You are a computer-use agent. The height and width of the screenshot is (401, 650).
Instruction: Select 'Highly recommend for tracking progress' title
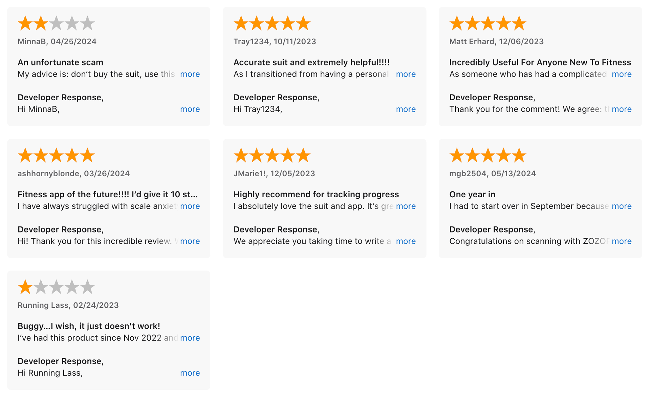tap(316, 194)
